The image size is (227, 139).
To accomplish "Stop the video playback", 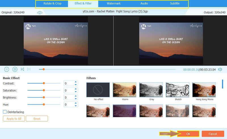I will pos(15,69).
